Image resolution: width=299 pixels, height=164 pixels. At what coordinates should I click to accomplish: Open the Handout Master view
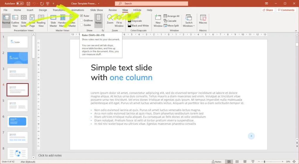[x=62, y=21]
